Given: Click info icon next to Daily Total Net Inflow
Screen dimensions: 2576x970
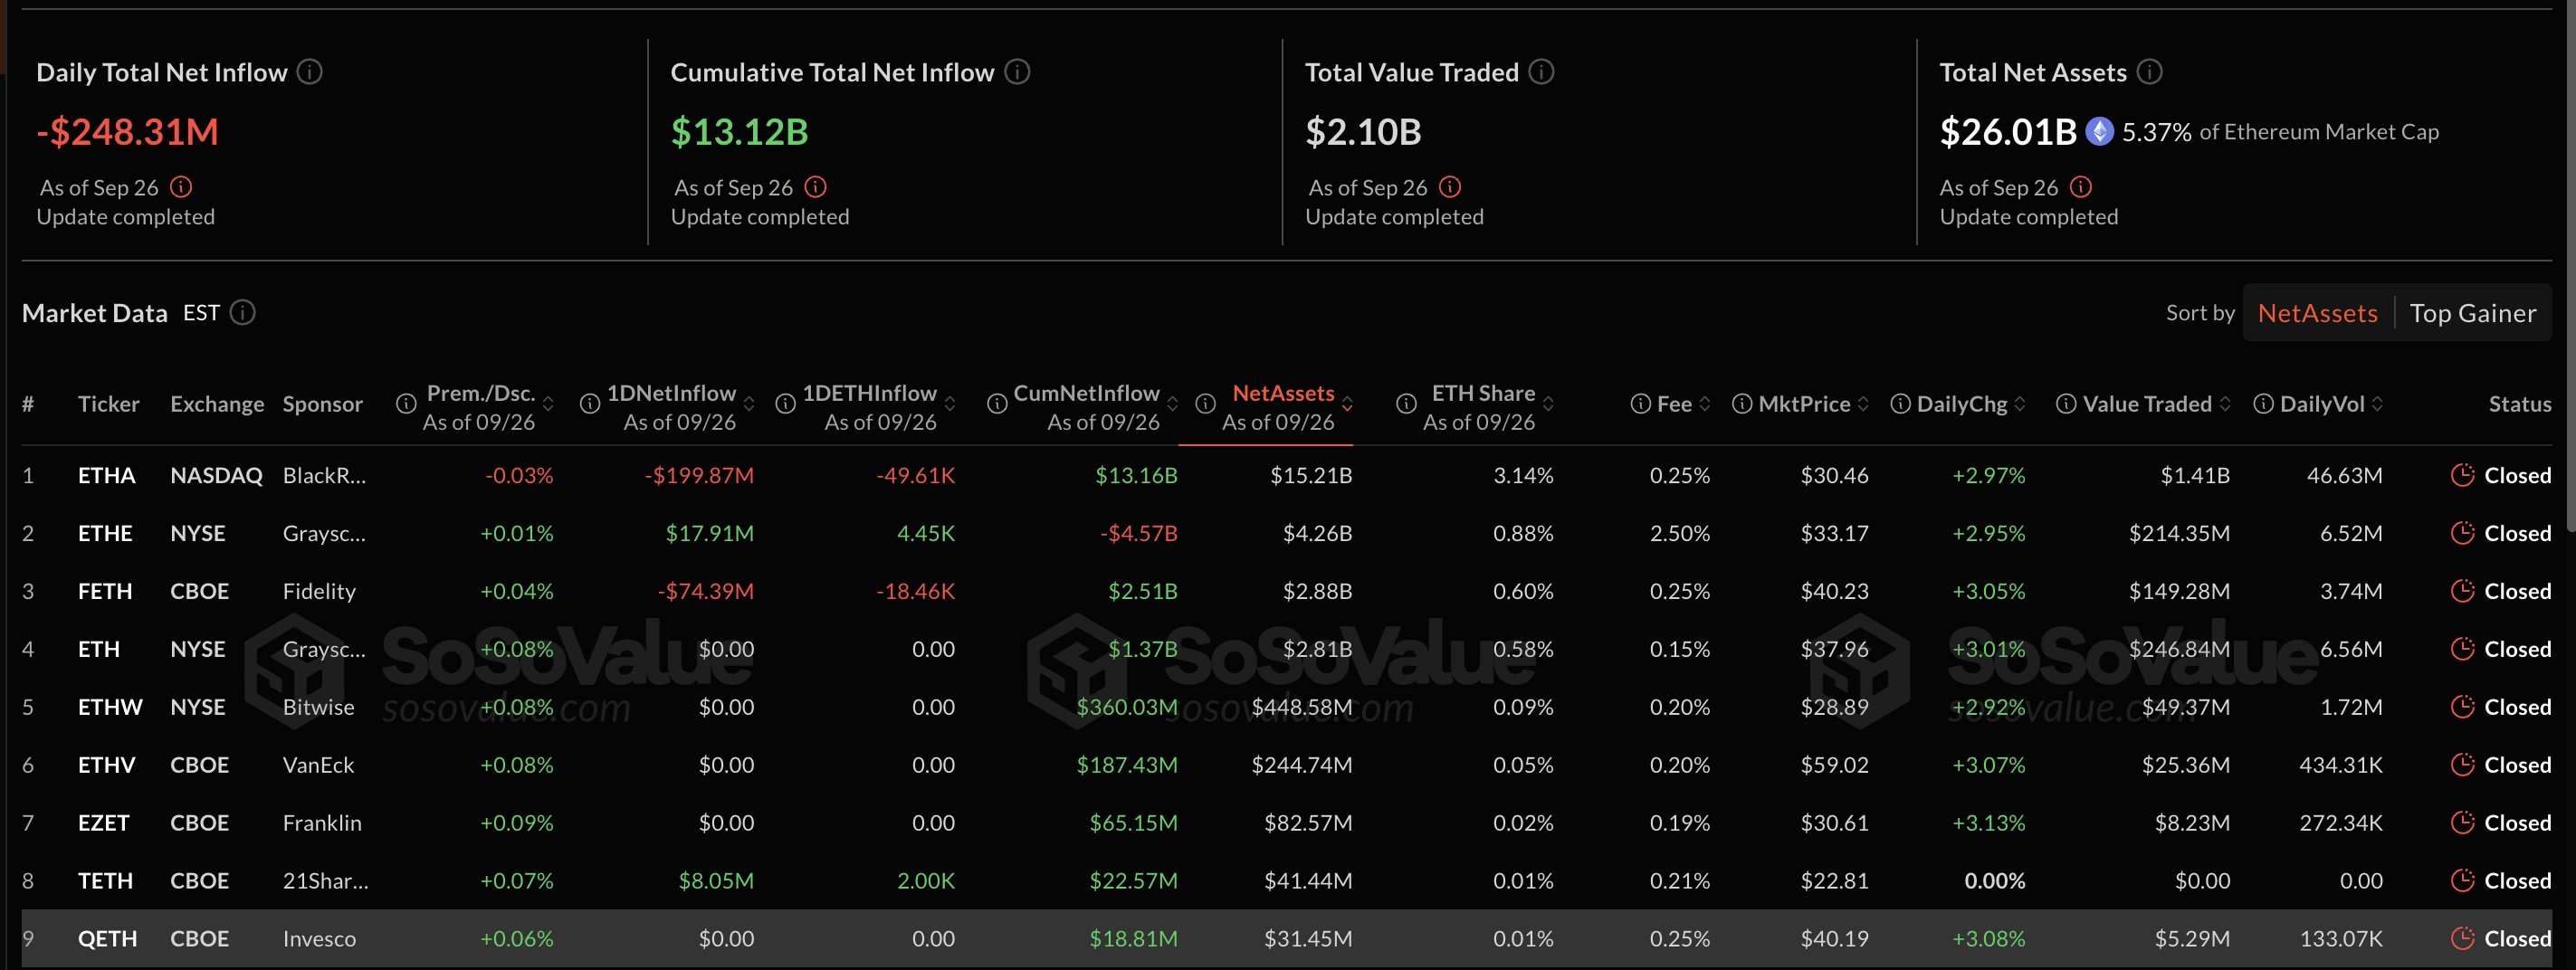Looking at the screenshot, I should (310, 72).
